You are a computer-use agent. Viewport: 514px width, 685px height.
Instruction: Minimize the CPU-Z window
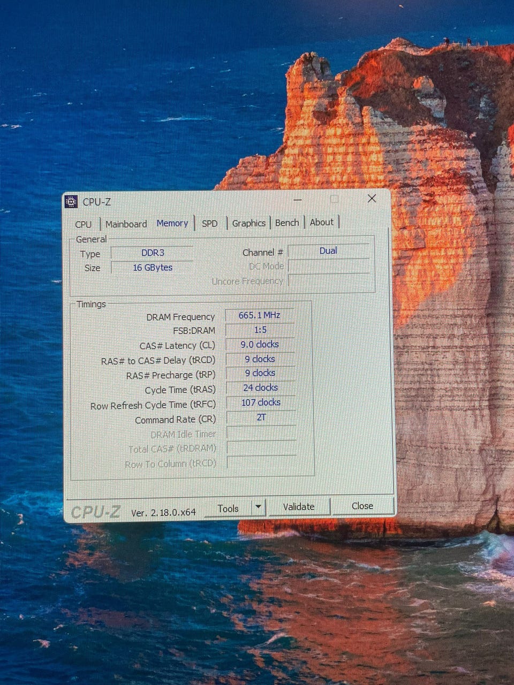click(298, 200)
